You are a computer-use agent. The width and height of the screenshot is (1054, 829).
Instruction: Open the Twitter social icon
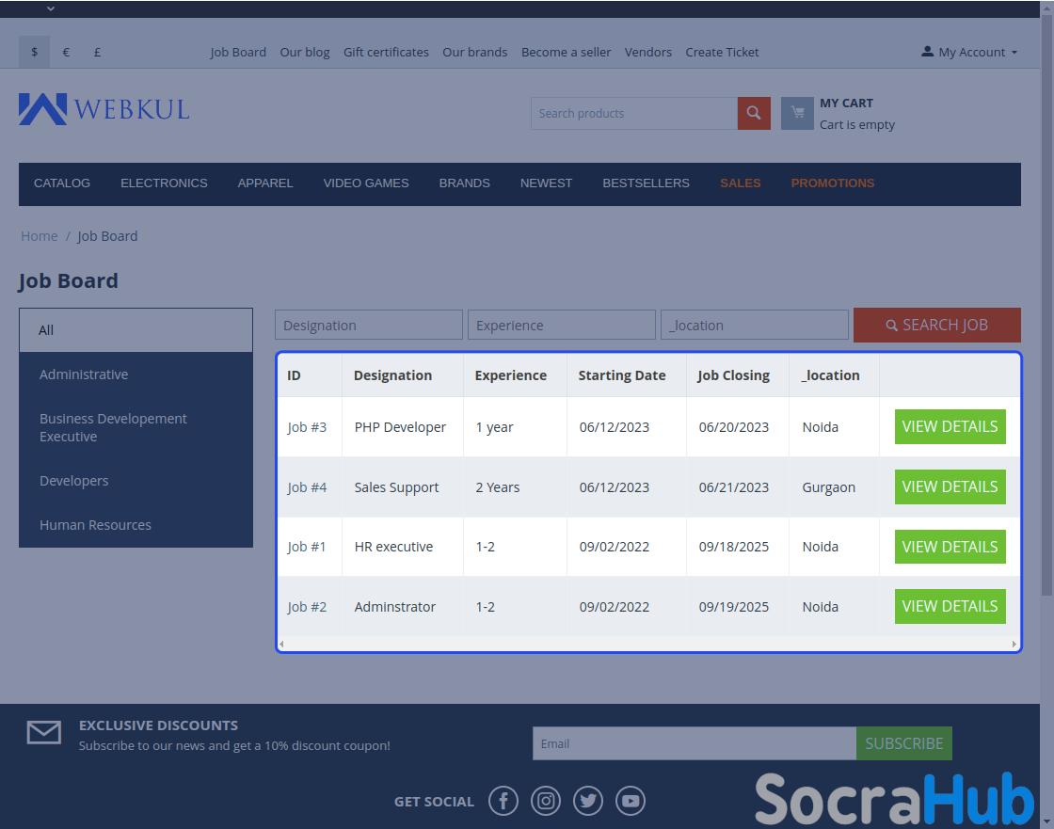(588, 801)
